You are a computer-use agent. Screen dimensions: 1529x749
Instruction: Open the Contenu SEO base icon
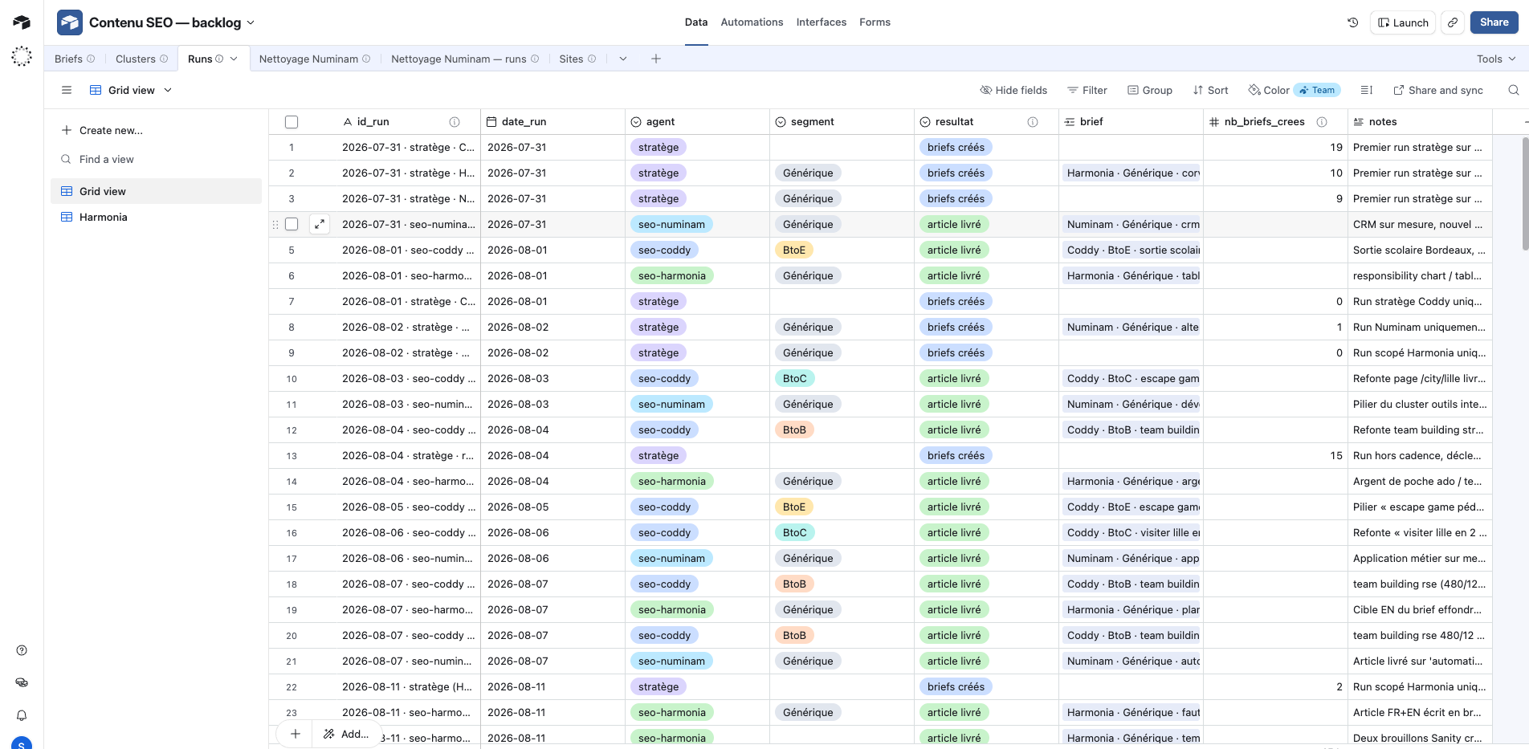click(70, 22)
